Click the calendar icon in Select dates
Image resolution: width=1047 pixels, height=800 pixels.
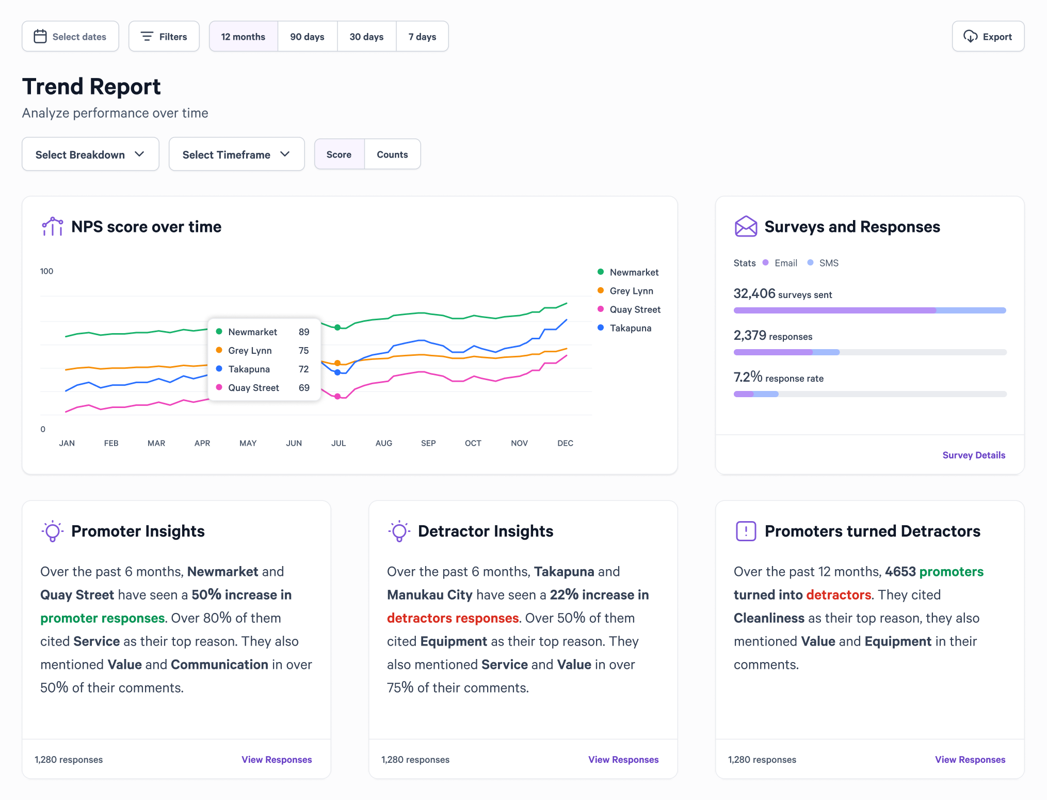point(40,36)
